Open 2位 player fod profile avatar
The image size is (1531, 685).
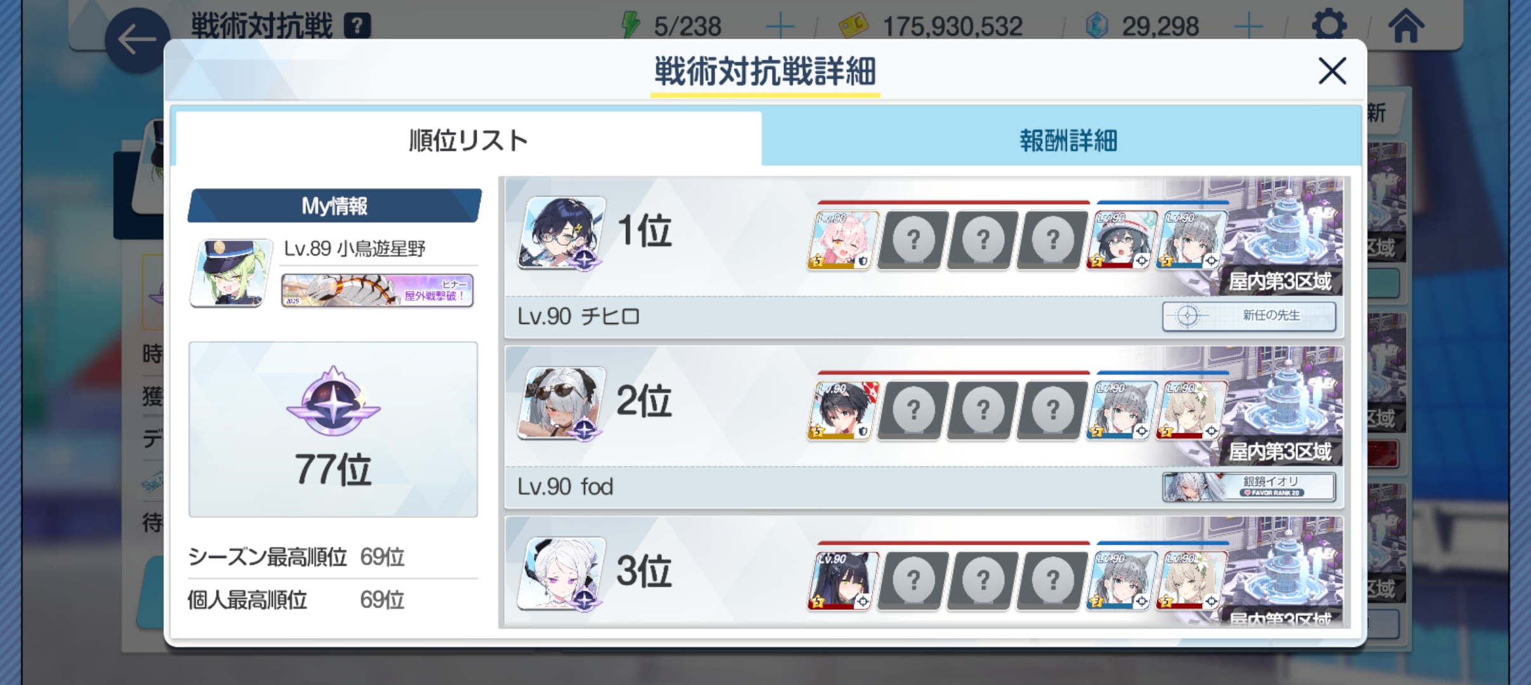(x=561, y=404)
